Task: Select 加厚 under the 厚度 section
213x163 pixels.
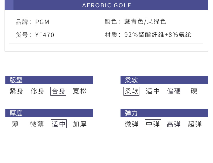Action: 80,124
